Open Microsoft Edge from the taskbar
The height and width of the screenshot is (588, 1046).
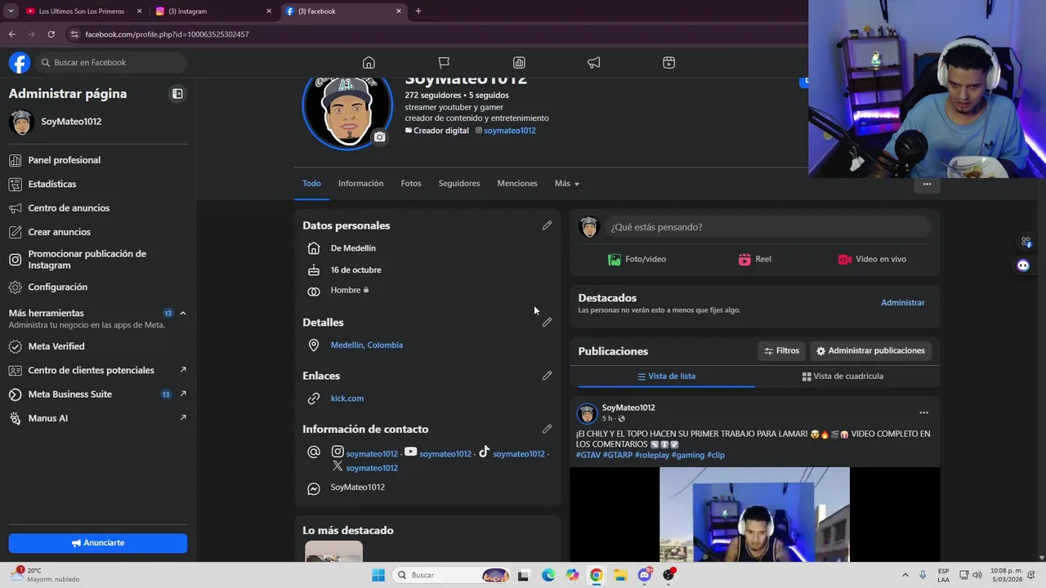point(548,575)
